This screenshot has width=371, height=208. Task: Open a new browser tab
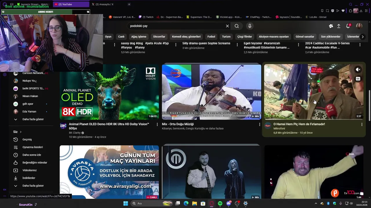click(129, 4)
